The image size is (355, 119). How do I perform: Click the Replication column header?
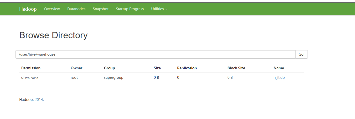point(187,68)
